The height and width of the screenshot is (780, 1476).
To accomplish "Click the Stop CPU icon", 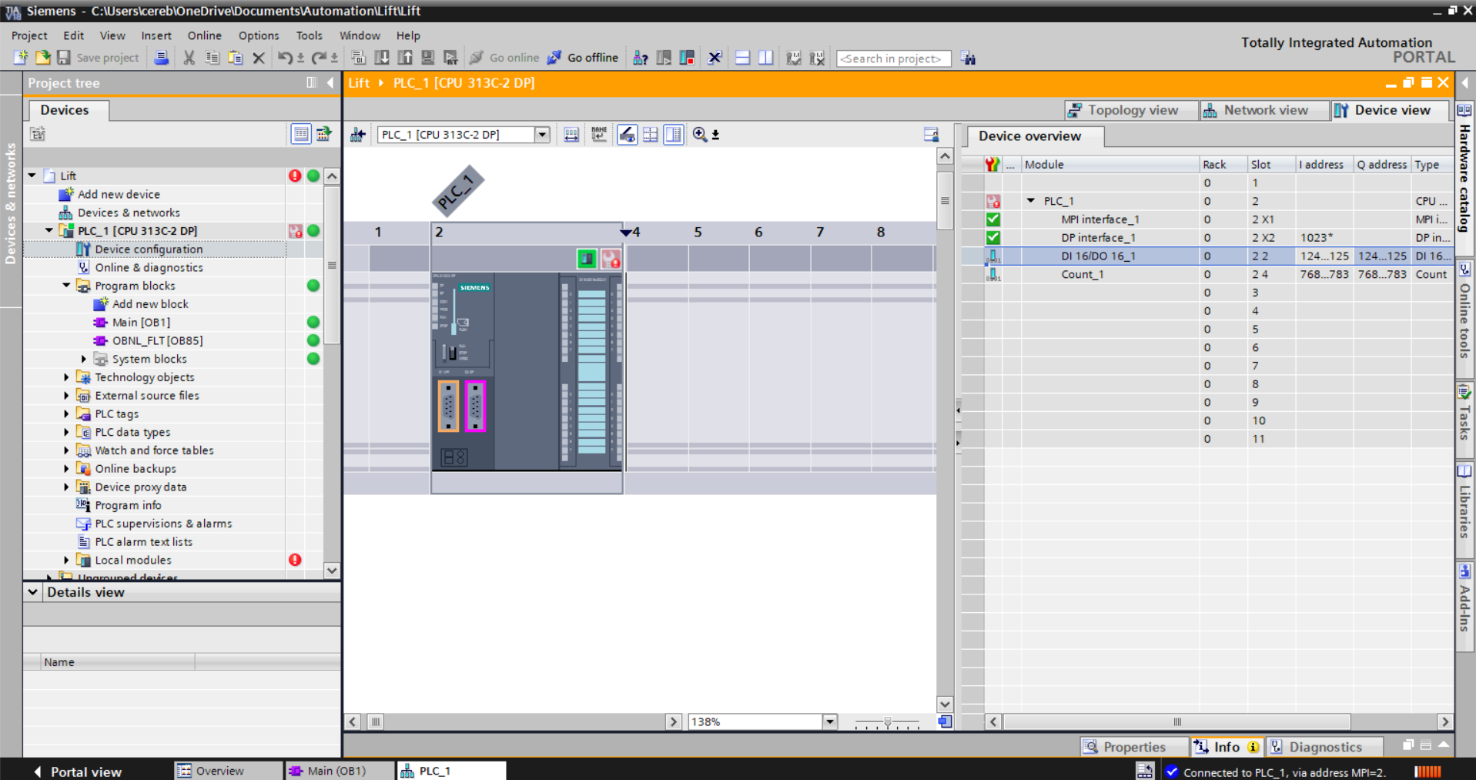I will tap(687, 58).
